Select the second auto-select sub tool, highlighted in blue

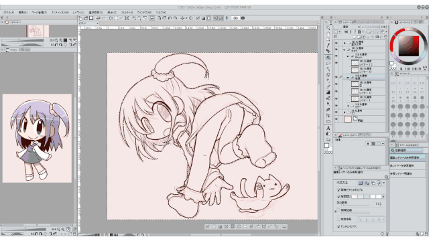pos(408,157)
